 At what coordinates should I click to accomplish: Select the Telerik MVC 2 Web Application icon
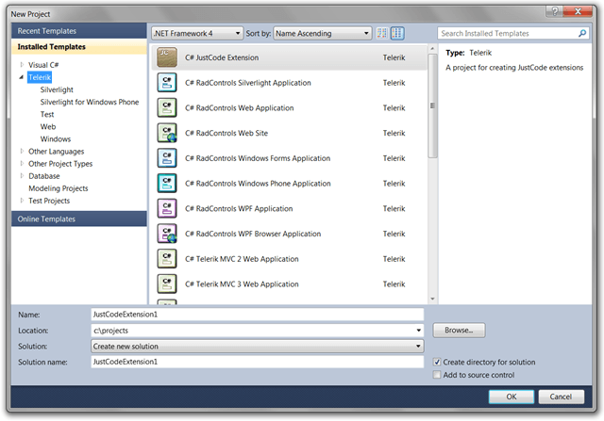[167, 259]
